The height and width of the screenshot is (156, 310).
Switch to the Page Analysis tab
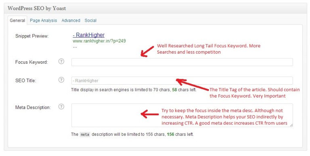[x=43, y=20]
